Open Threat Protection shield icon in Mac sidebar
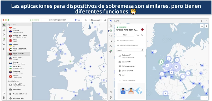 [x=4, y=30]
